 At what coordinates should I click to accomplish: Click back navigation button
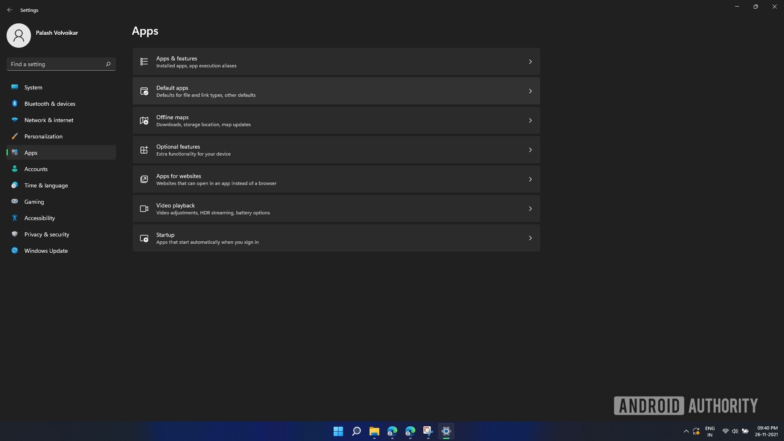10,10
